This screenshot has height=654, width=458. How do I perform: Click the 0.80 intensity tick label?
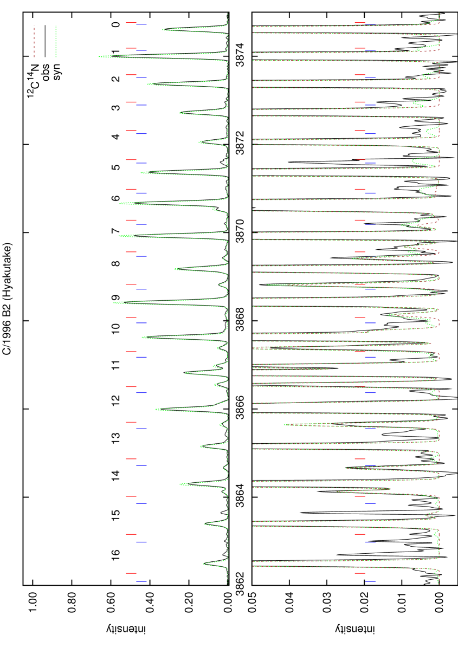point(72,603)
